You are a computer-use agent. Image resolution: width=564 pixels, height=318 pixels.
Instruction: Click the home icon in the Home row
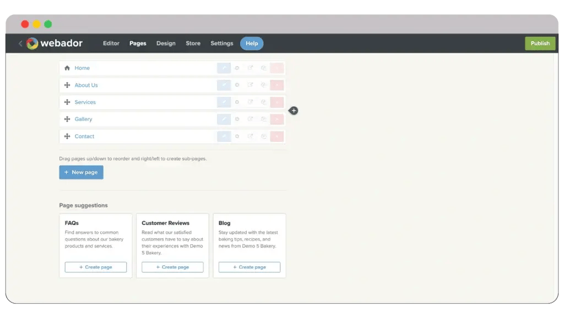[x=67, y=68]
